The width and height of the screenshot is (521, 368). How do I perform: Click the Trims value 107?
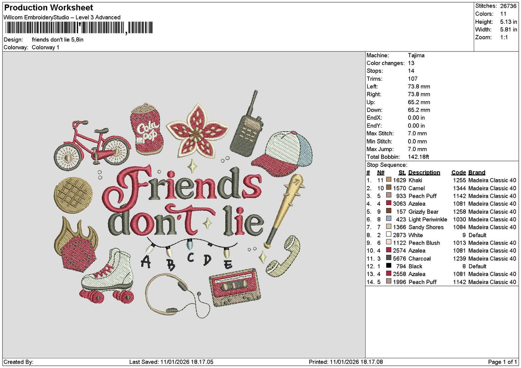[413, 79]
